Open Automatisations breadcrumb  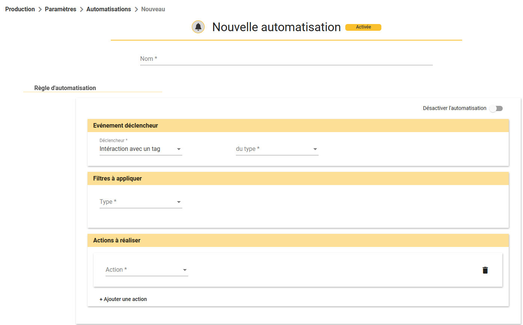(109, 9)
